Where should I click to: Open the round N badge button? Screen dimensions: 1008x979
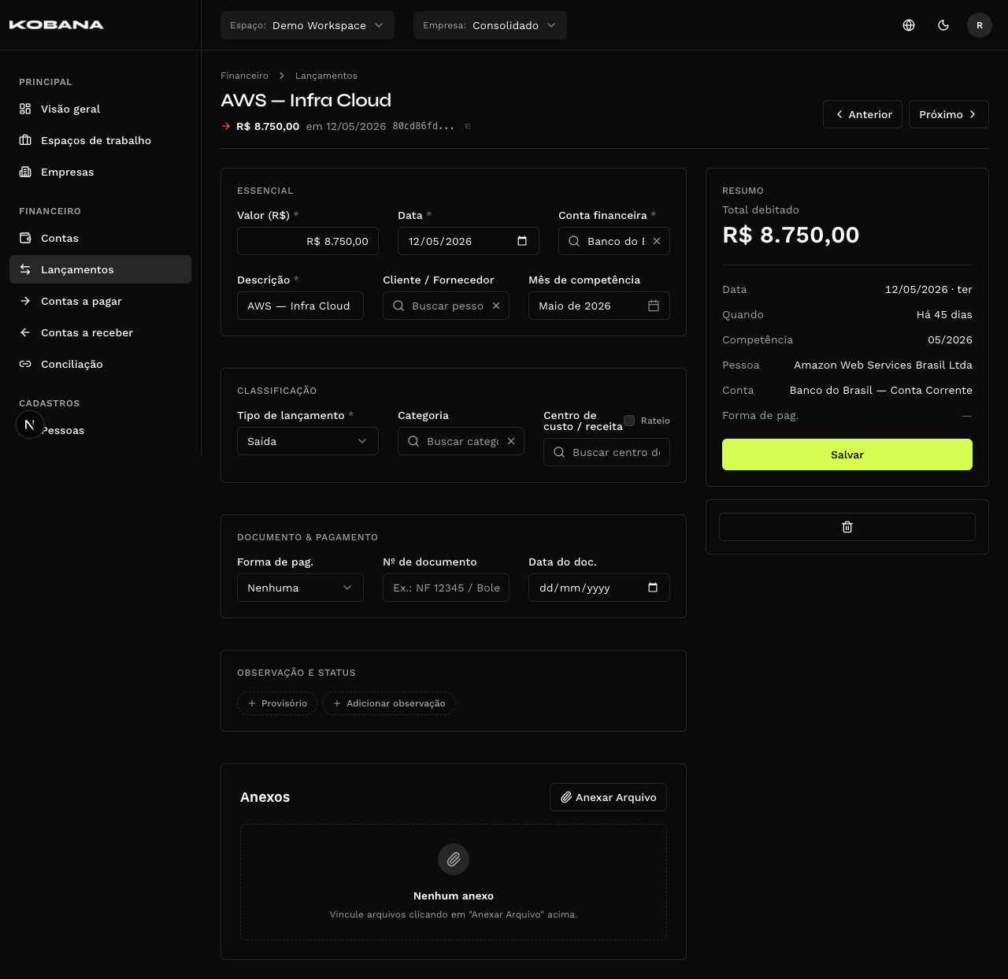point(30,425)
